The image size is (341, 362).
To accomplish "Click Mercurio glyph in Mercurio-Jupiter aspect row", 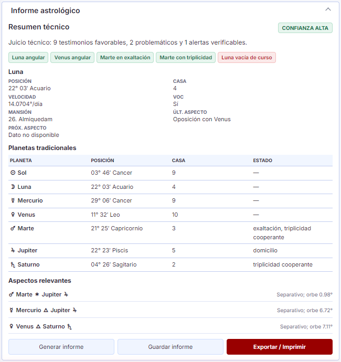I will tap(11, 310).
